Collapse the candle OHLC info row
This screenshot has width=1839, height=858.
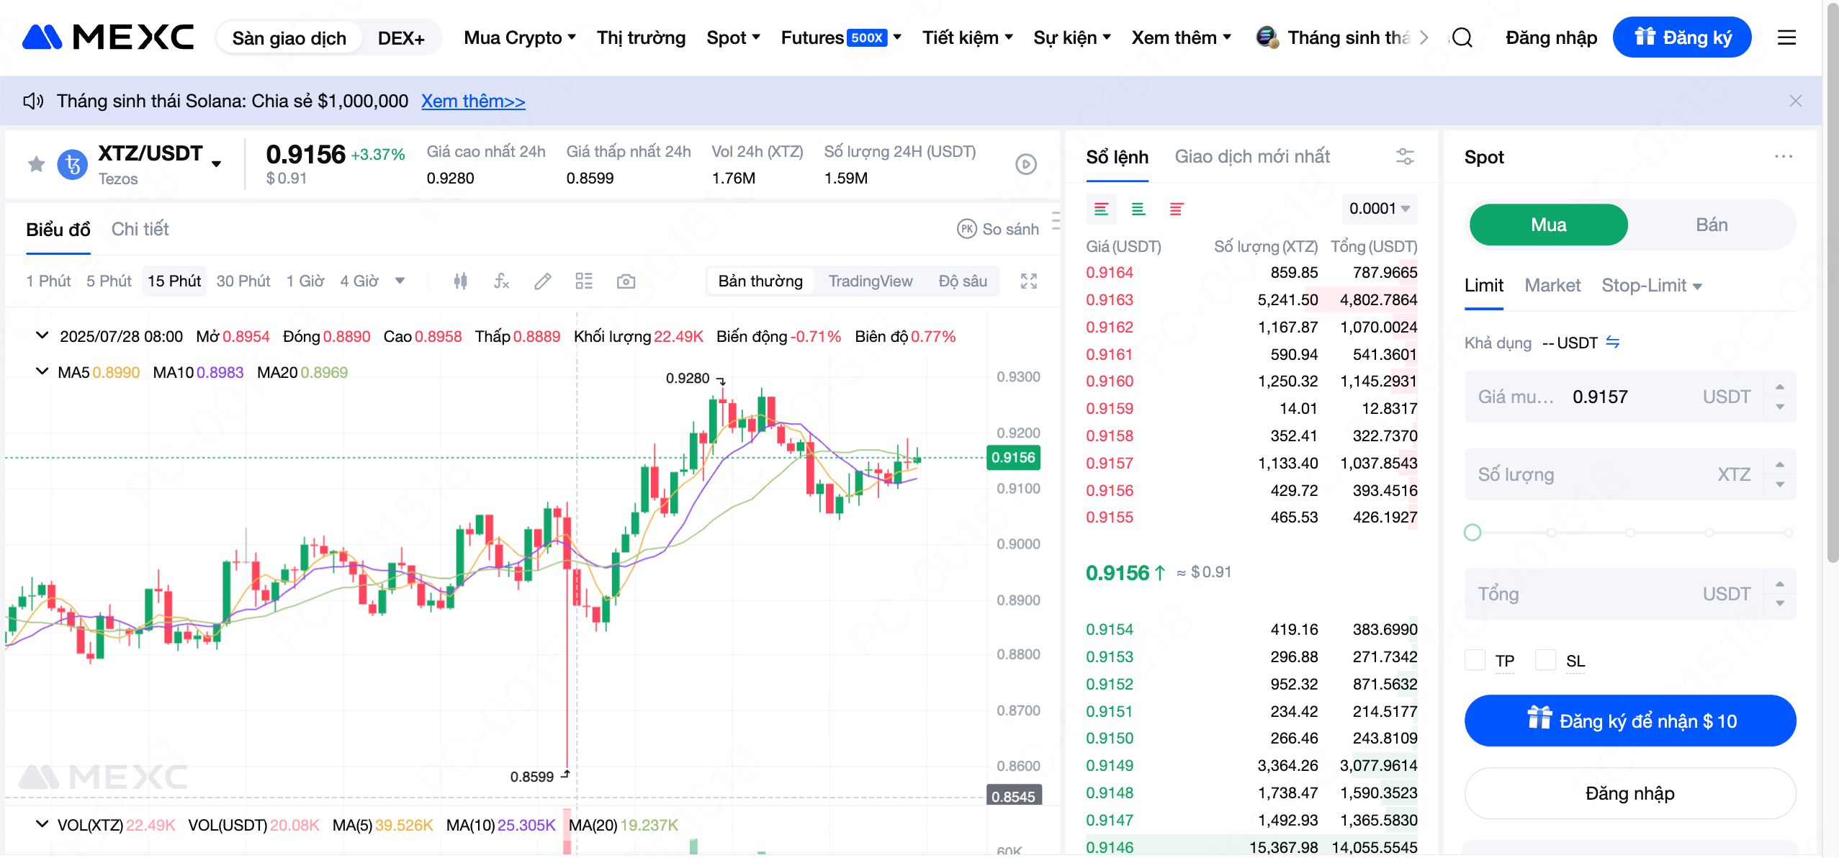point(42,335)
